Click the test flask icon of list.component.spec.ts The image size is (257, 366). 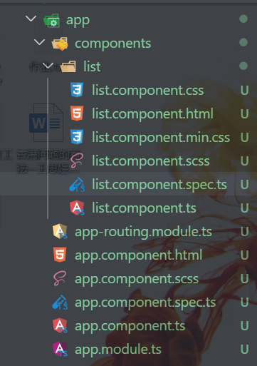77,185
